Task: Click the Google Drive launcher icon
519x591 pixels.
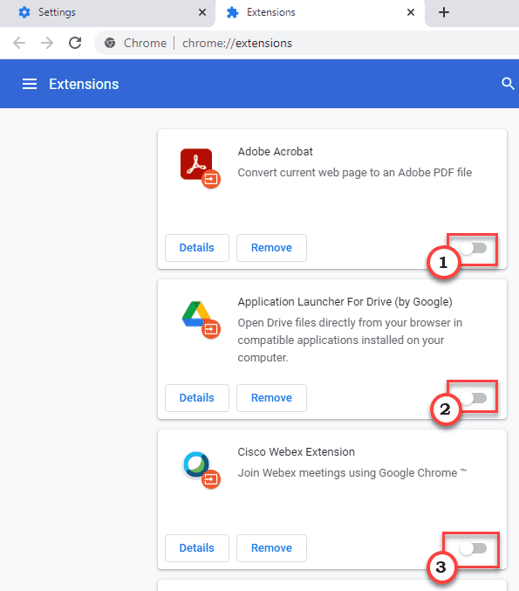Action: click(x=200, y=319)
